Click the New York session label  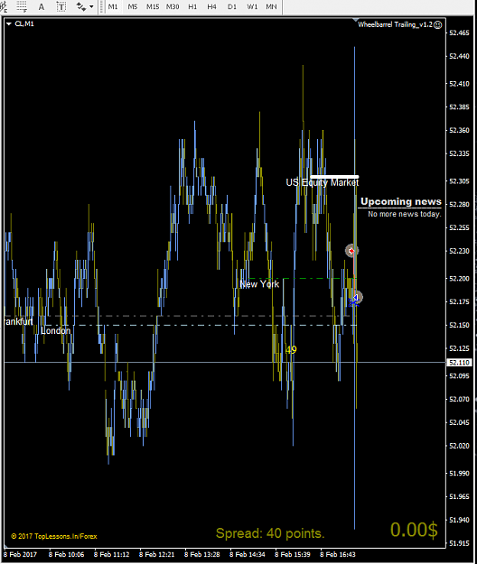click(x=259, y=284)
